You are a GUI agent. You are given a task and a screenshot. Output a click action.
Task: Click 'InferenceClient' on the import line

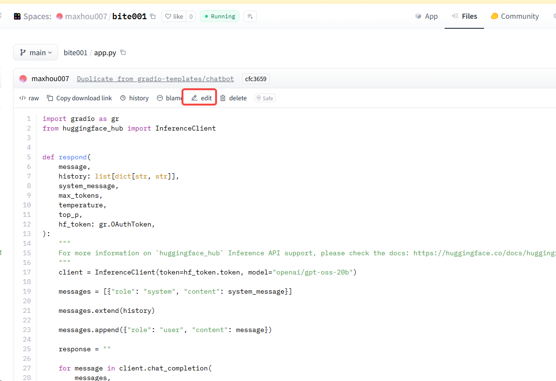[185, 128]
